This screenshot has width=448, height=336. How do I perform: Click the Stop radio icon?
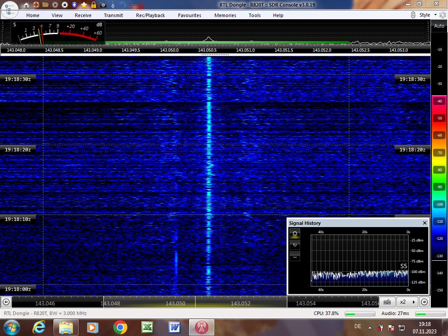pyautogui.click(x=65, y=5)
